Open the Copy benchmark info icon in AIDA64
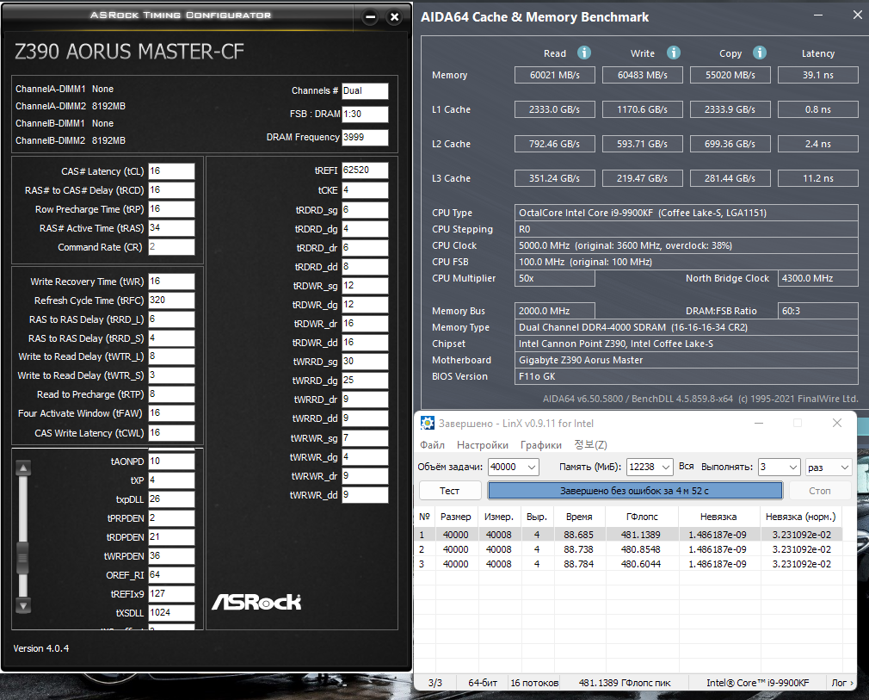This screenshot has width=869, height=700. [x=760, y=53]
